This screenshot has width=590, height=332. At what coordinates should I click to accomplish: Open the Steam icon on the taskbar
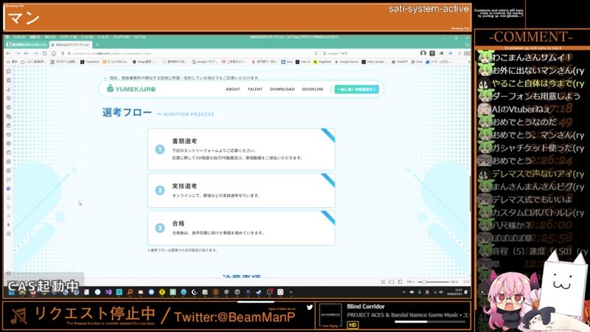tap(259, 292)
